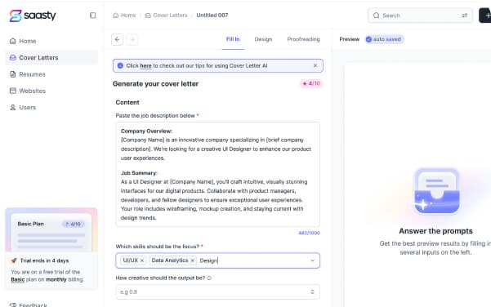Remove the Data Analytics skill tag
Screen dimensions: 491x307
coord(192,260)
